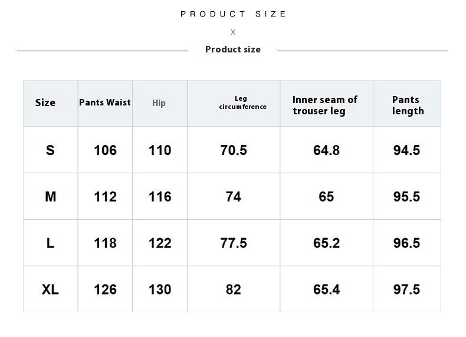Select the S size row label
Image resolution: width=466 pixels, height=337 pixels.
point(50,150)
